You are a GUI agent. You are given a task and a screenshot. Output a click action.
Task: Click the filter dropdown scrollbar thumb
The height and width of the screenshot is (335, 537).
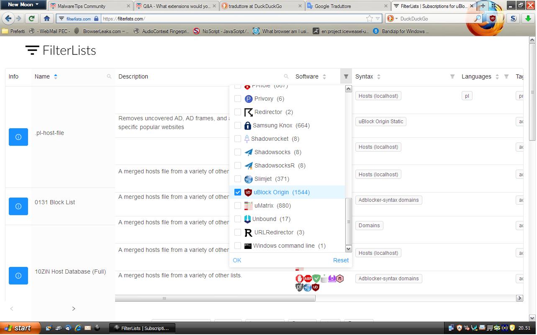(348, 221)
